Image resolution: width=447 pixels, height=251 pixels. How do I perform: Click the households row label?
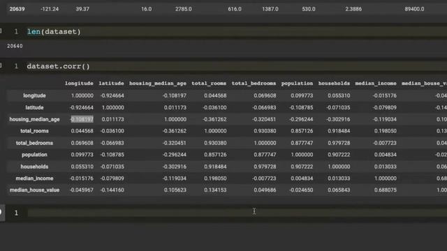tap(34, 167)
